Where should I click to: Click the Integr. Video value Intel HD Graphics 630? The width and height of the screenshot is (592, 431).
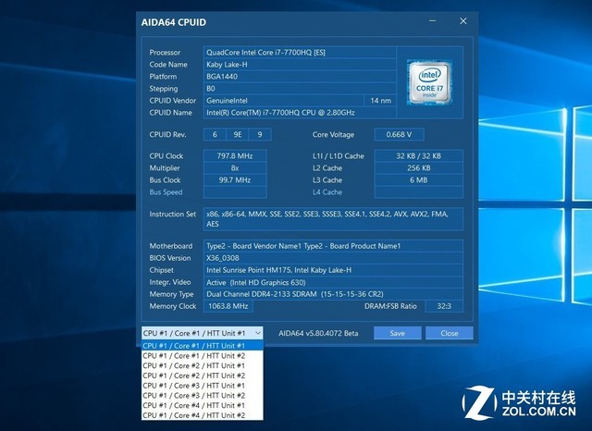333,282
